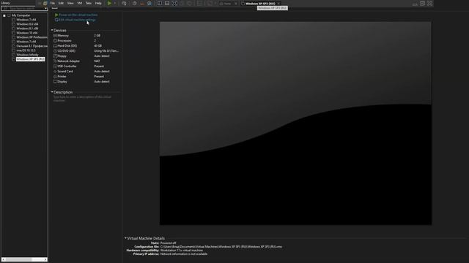The height and width of the screenshot is (263, 469).
Task: Click the Network Adapter device icon
Action: click(x=55, y=61)
